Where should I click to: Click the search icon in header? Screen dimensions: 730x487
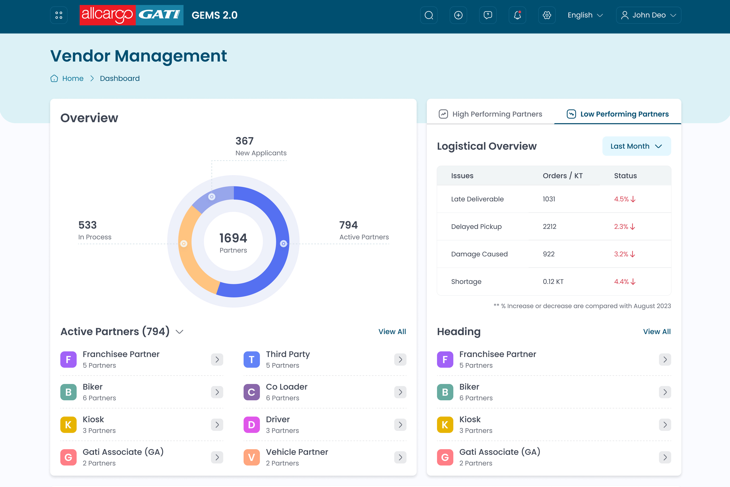(429, 15)
